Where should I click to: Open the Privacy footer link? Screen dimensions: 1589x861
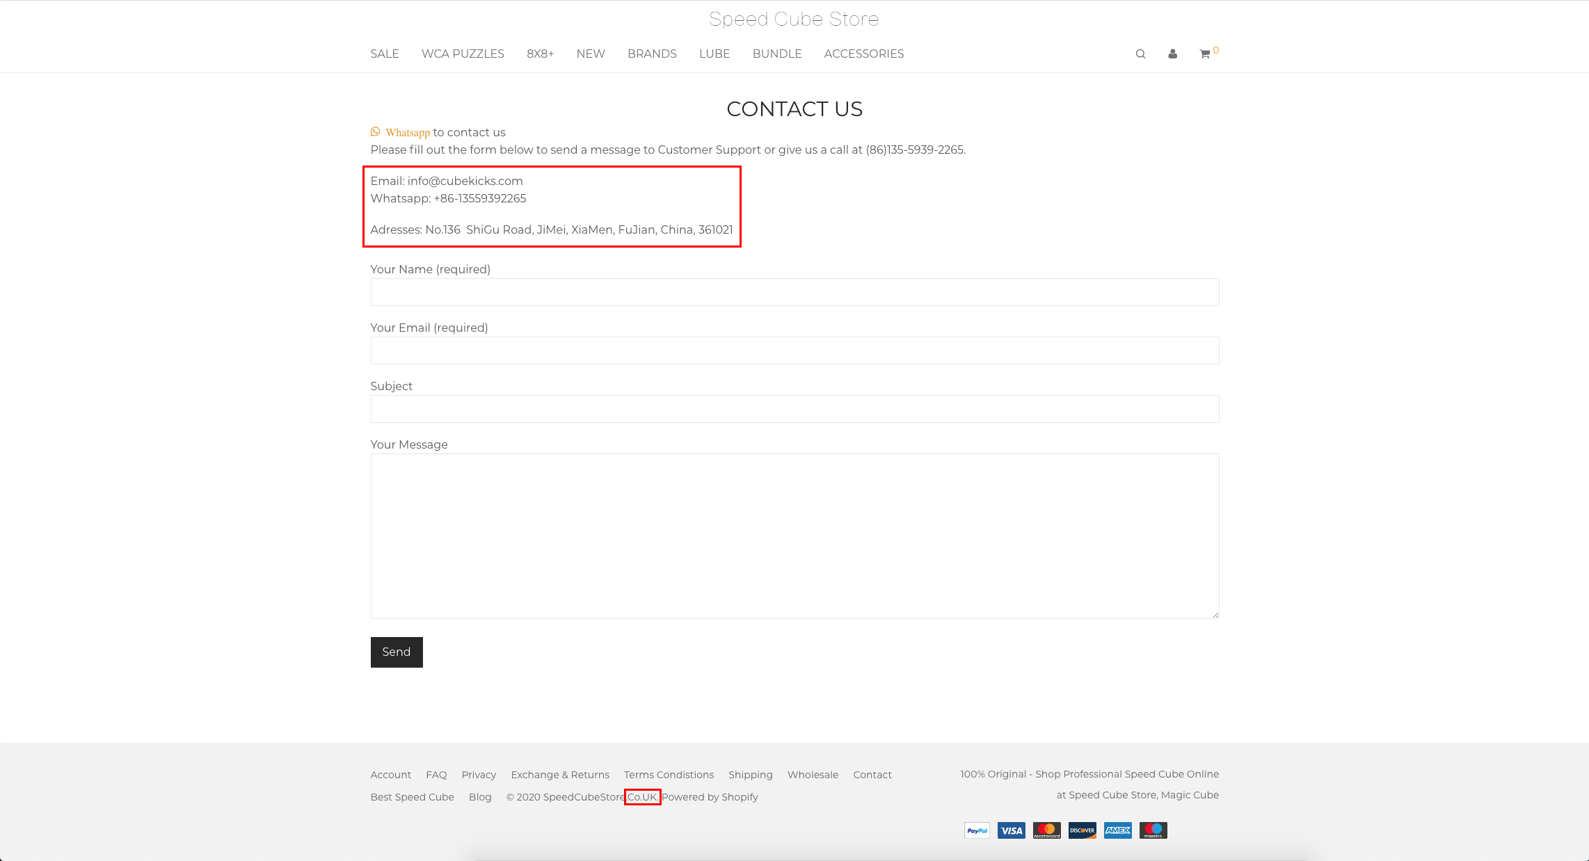(x=479, y=775)
